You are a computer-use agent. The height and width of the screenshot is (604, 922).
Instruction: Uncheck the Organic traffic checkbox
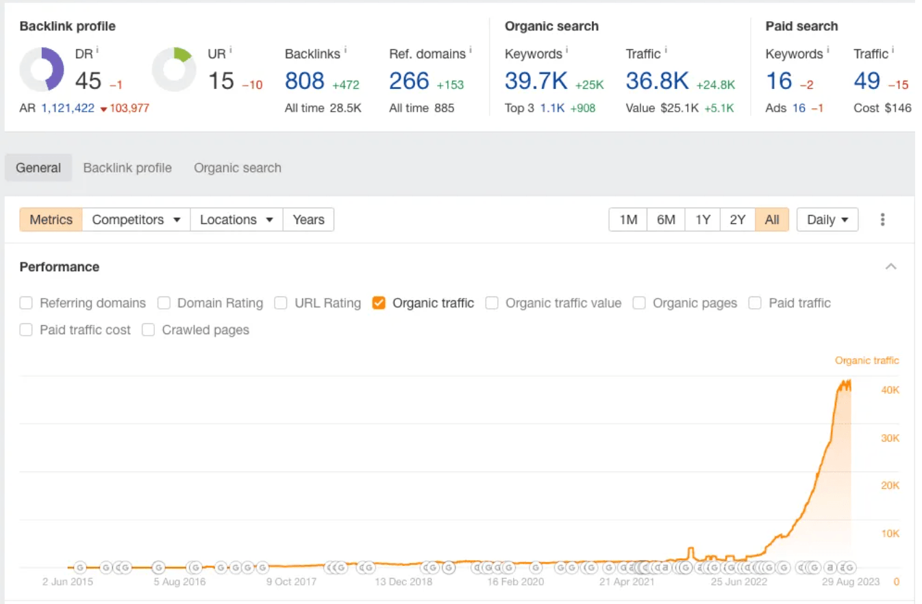click(379, 303)
